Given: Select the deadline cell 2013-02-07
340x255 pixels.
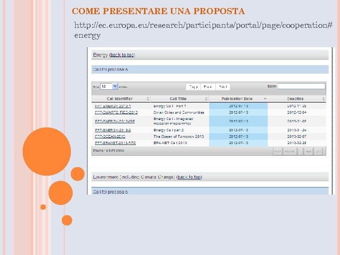Looking at the screenshot, I should pos(297,136).
